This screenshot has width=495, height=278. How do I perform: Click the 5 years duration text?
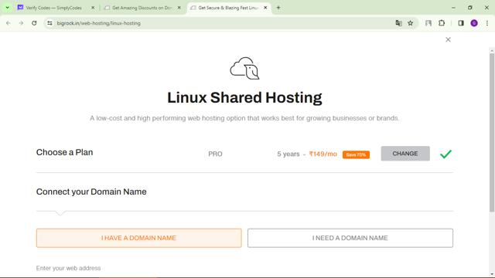(288, 154)
